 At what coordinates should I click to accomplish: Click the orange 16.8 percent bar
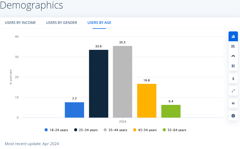tap(147, 101)
